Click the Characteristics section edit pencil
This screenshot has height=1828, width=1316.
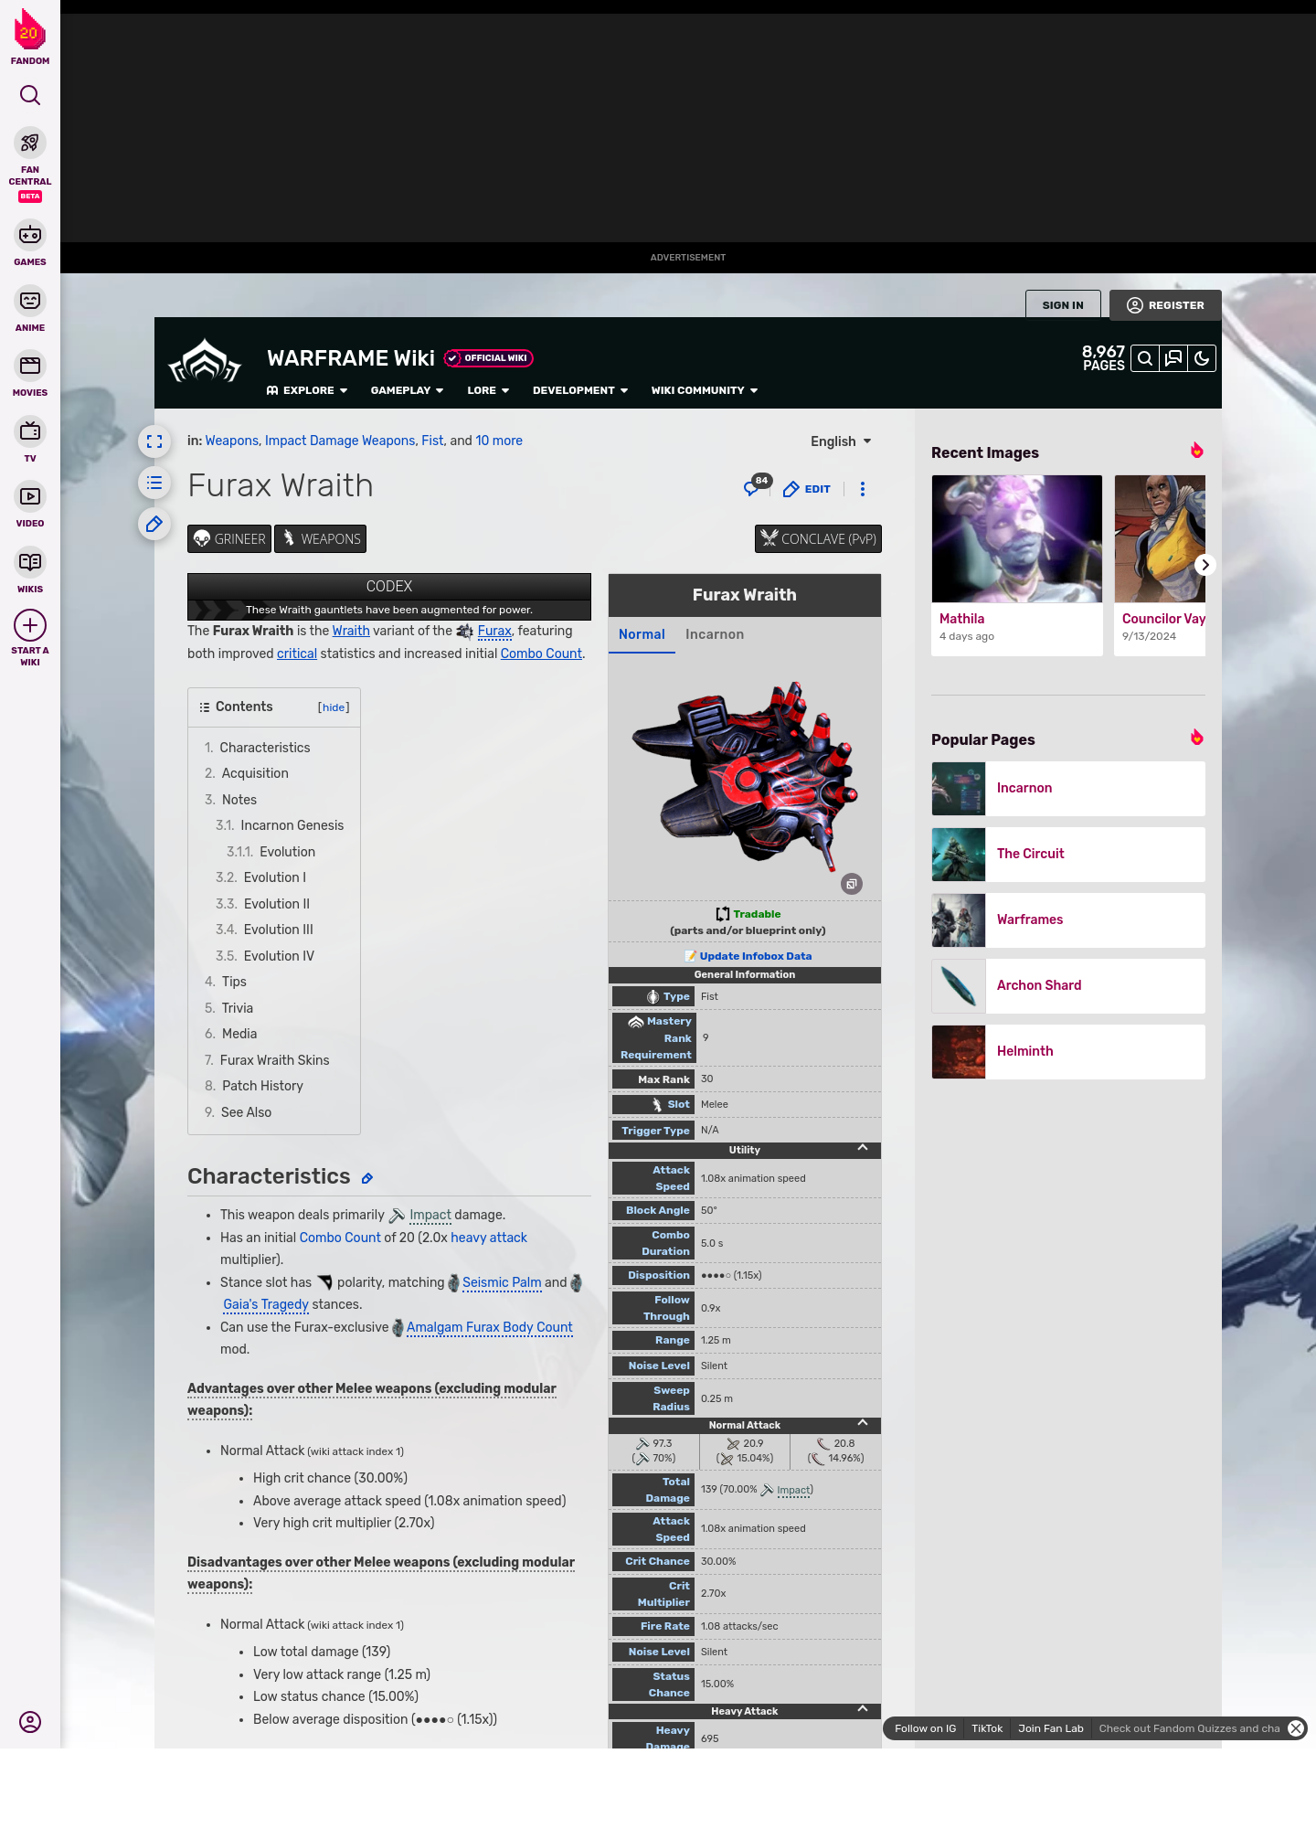pyautogui.click(x=367, y=1179)
